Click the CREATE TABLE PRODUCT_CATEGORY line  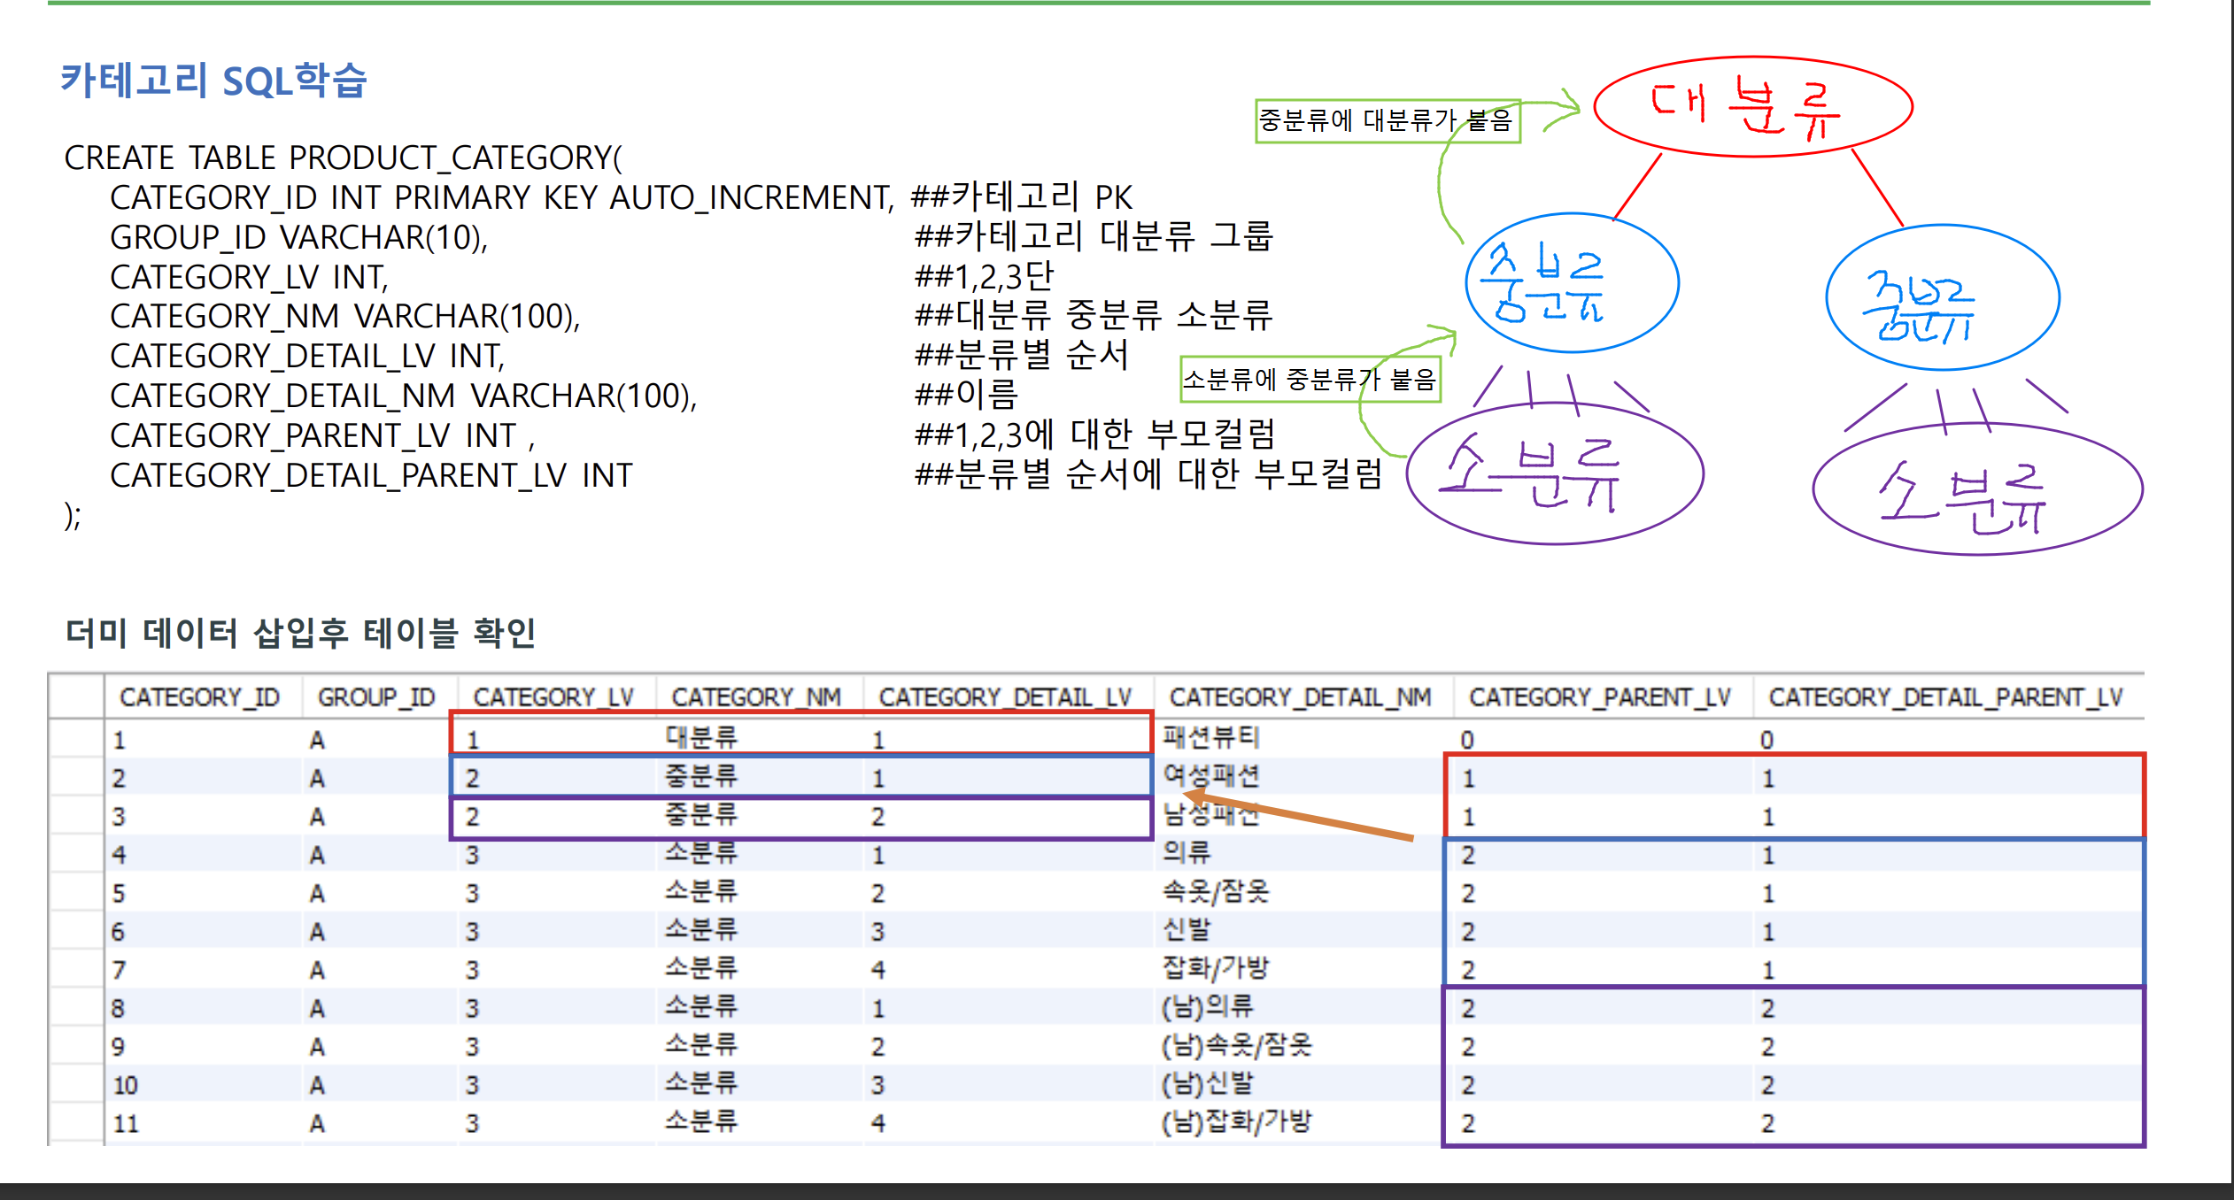tap(344, 158)
